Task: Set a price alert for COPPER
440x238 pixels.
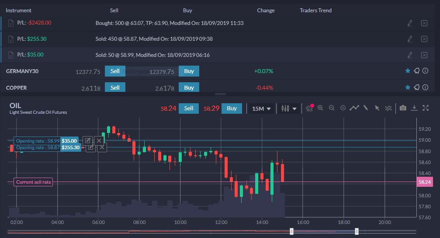Action: [x=417, y=87]
